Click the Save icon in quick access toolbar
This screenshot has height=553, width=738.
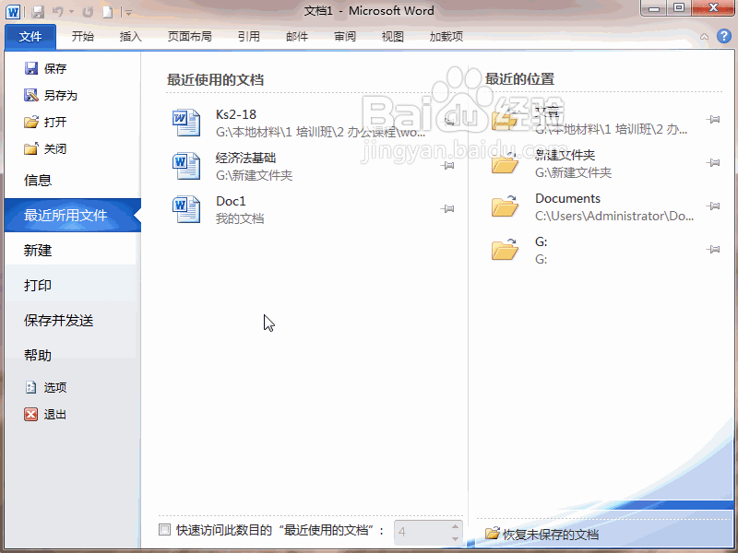(38, 12)
